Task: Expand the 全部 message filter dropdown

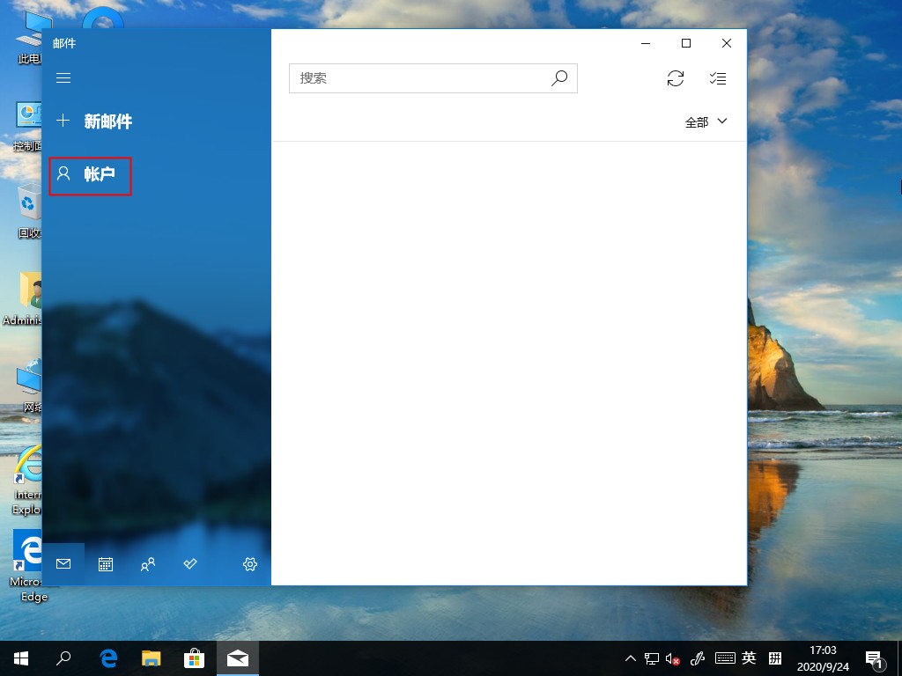Action: [x=705, y=121]
